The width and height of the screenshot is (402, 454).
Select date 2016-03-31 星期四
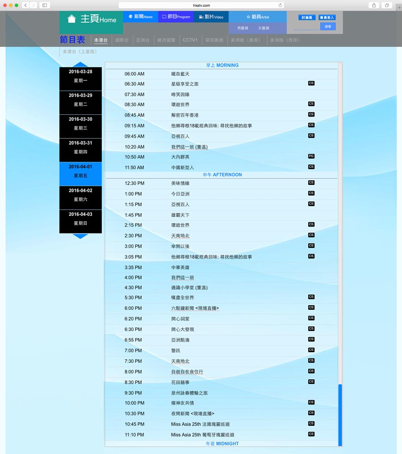point(80,150)
